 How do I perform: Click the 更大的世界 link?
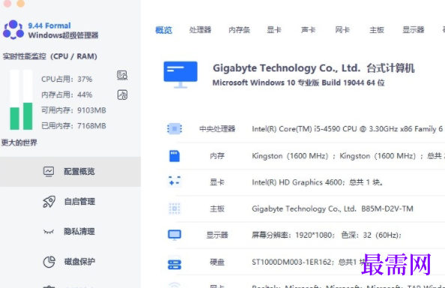pos(19,142)
